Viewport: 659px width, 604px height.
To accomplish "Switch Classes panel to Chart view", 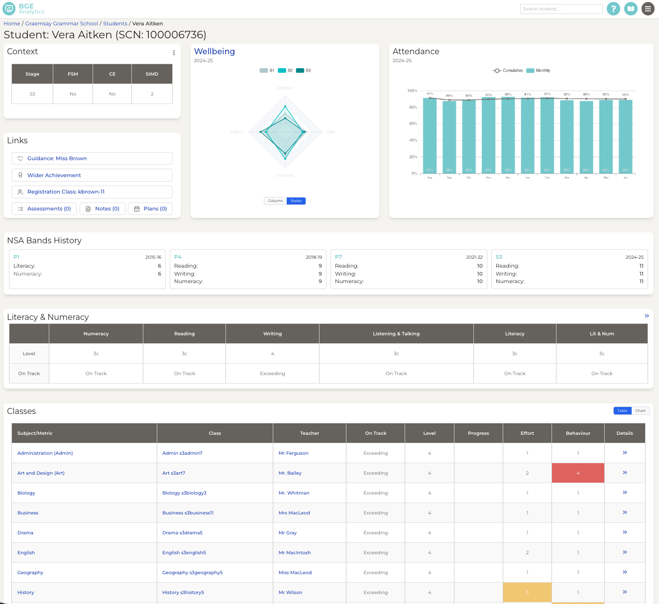I will point(641,410).
